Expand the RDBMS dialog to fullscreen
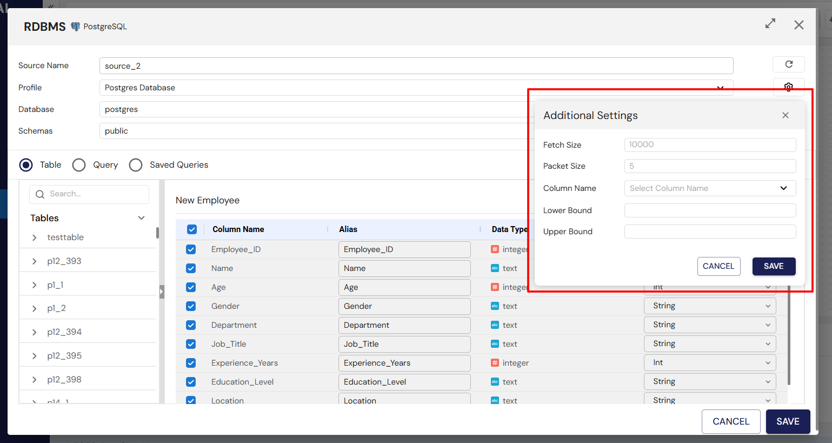 [x=770, y=24]
